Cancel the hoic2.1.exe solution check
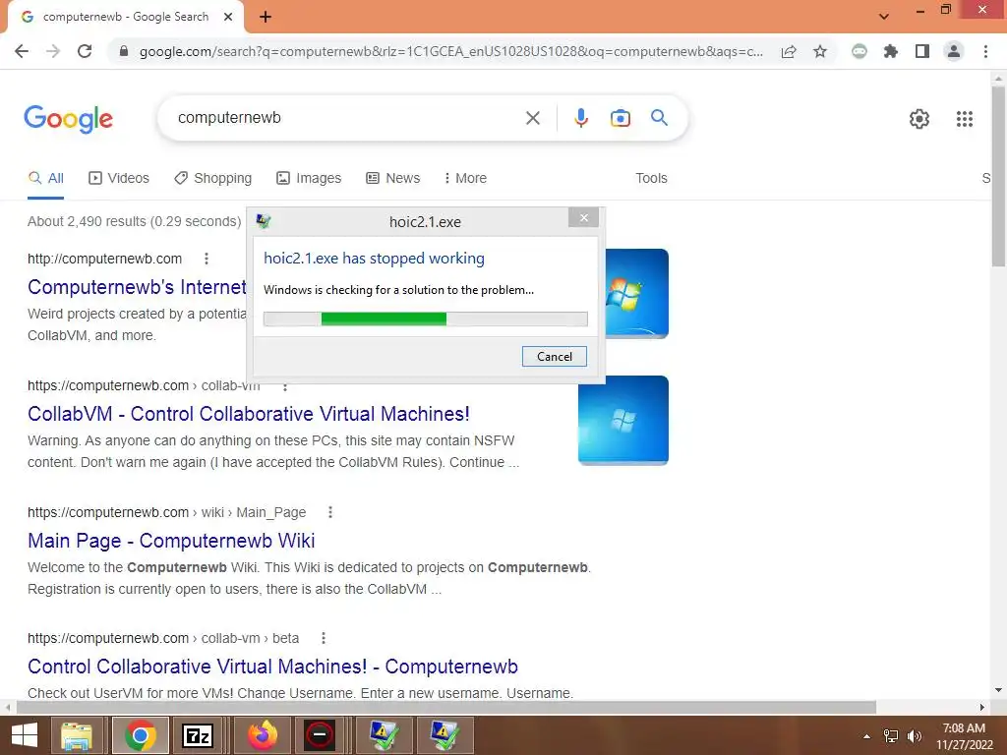Image resolution: width=1007 pixels, height=755 pixels. click(x=555, y=356)
